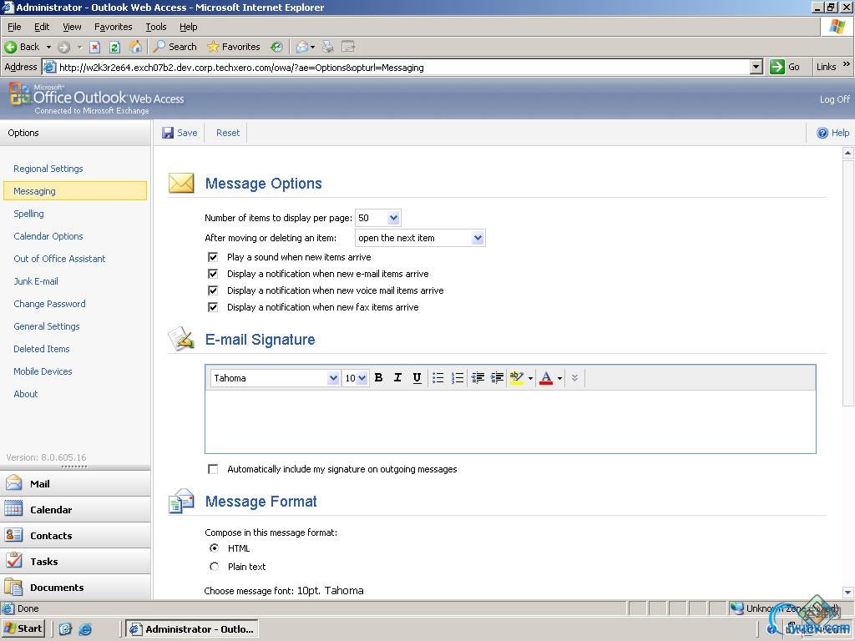Insert a numbered list in signature
855x641 pixels.
point(458,378)
